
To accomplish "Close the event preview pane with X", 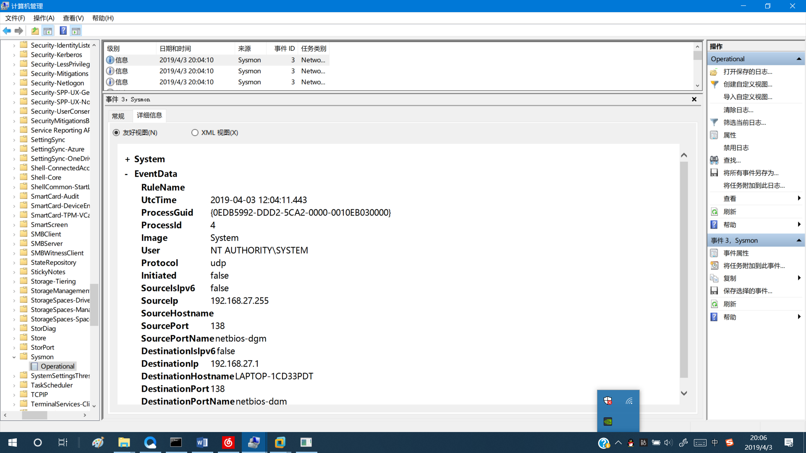I will click(694, 99).
